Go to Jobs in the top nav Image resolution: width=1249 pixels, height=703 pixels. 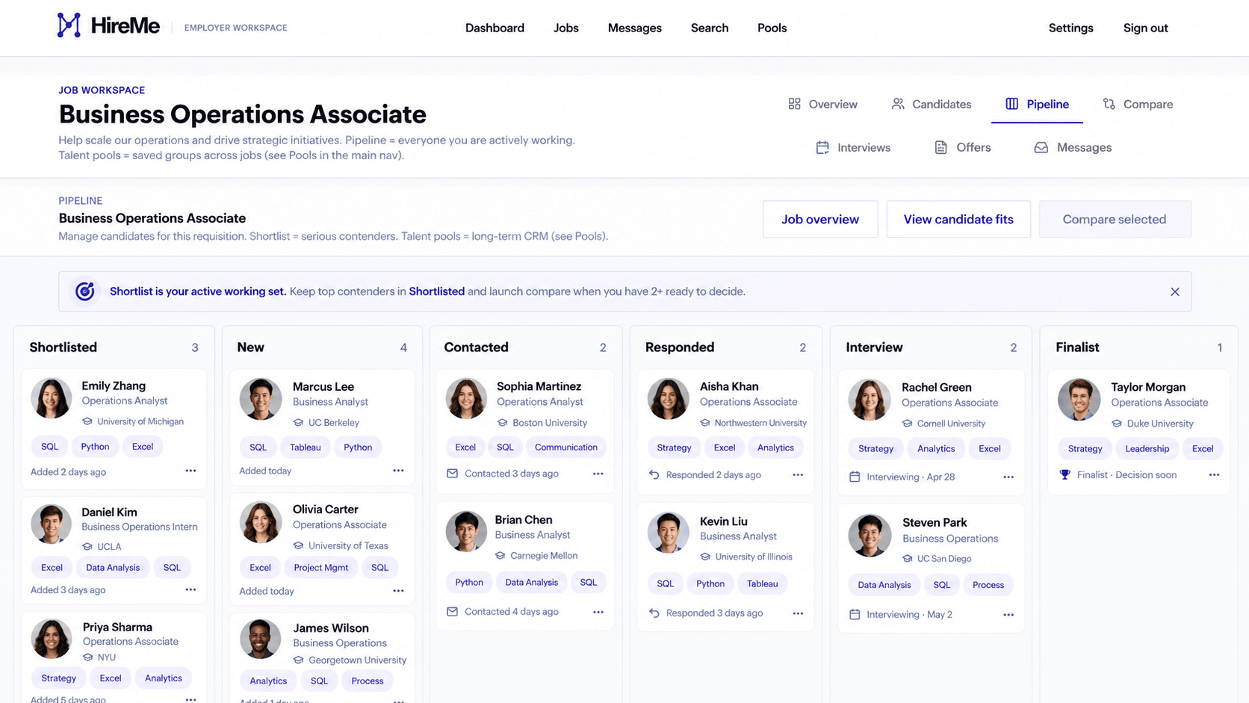tap(566, 28)
